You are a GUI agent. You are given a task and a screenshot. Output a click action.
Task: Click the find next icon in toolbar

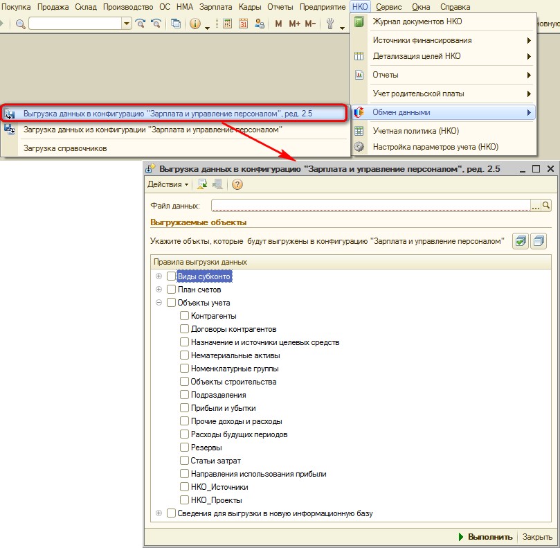pos(140,24)
